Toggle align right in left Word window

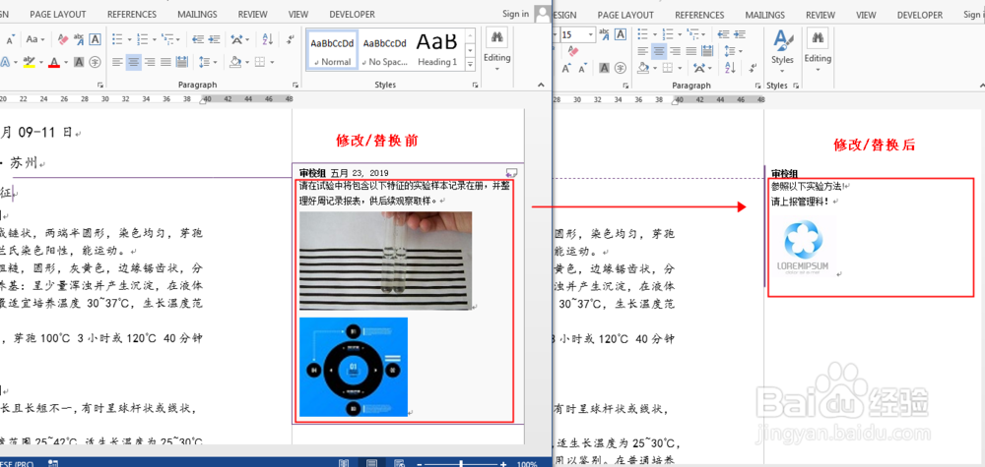150,61
